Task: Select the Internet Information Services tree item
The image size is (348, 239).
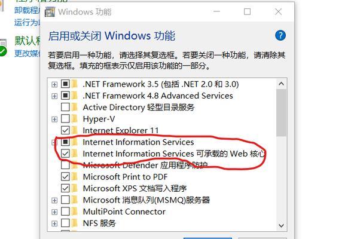Action: tap(138, 142)
